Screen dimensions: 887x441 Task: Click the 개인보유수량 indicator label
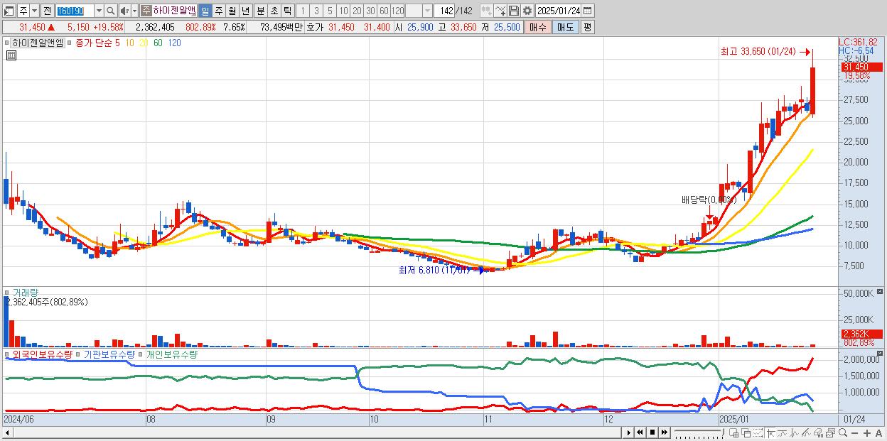[171, 354]
